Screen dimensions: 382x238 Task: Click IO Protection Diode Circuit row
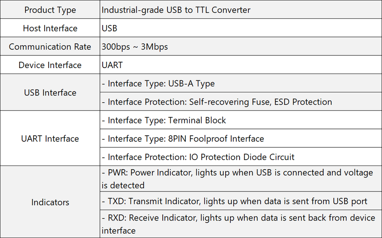tap(198, 157)
